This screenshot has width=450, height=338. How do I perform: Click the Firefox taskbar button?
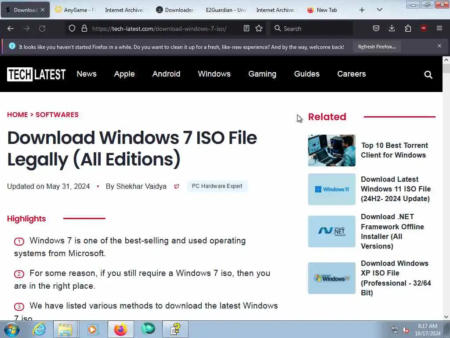(x=120, y=329)
